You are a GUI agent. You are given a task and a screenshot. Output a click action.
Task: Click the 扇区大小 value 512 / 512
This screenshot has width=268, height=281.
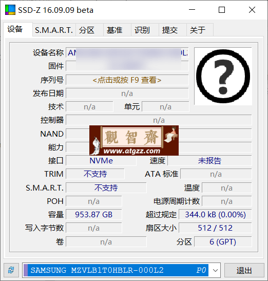pyautogui.click(x=215, y=228)
